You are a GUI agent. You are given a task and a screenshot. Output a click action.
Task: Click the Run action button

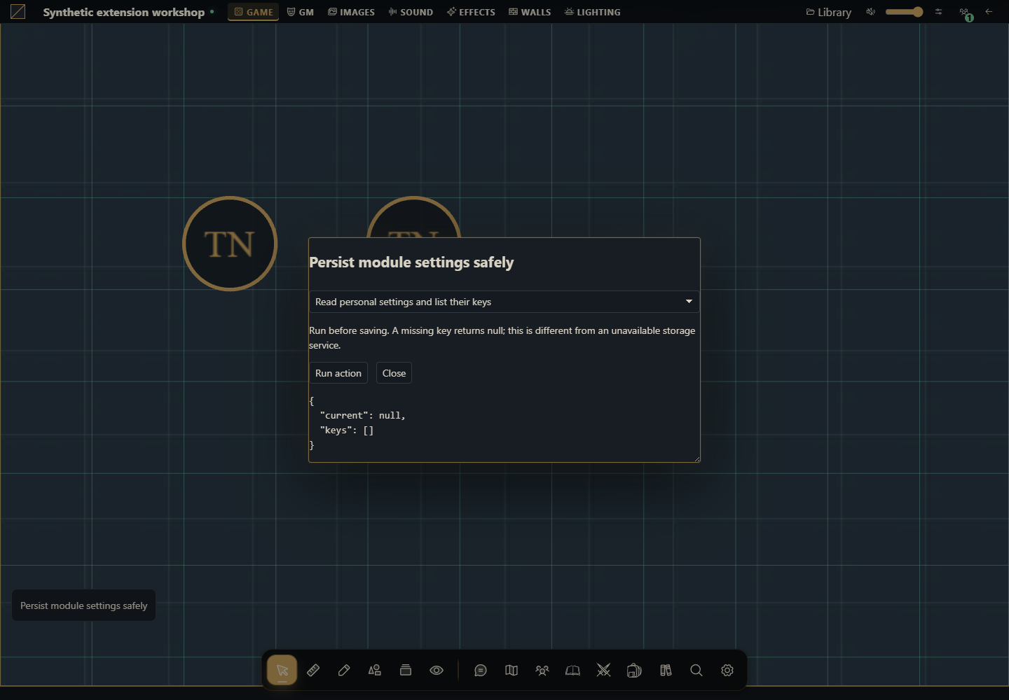(x=338, y=373)
